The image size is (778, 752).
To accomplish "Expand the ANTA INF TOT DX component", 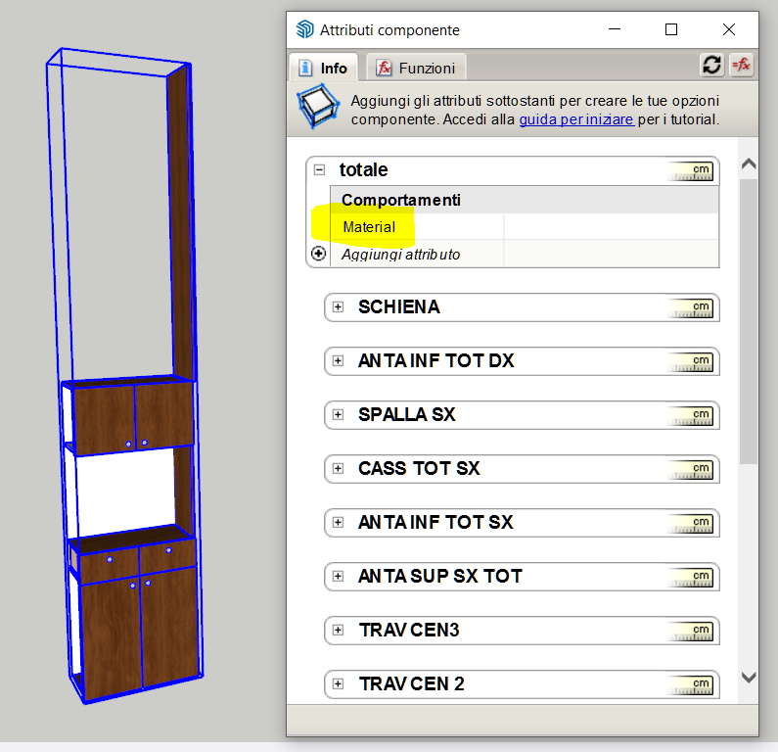I will click(x=338, y=360).
